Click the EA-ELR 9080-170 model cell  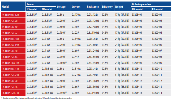(13, 15)
